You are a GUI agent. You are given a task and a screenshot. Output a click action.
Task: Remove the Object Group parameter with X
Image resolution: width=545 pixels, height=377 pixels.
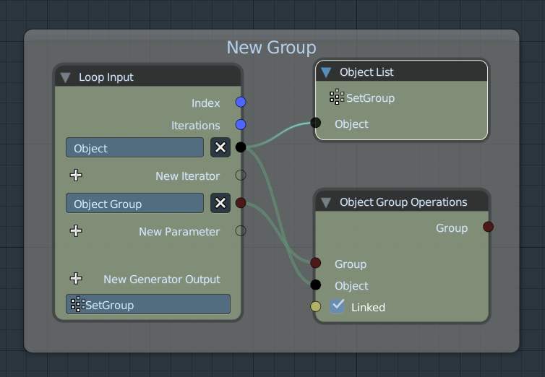coord(220,203)
